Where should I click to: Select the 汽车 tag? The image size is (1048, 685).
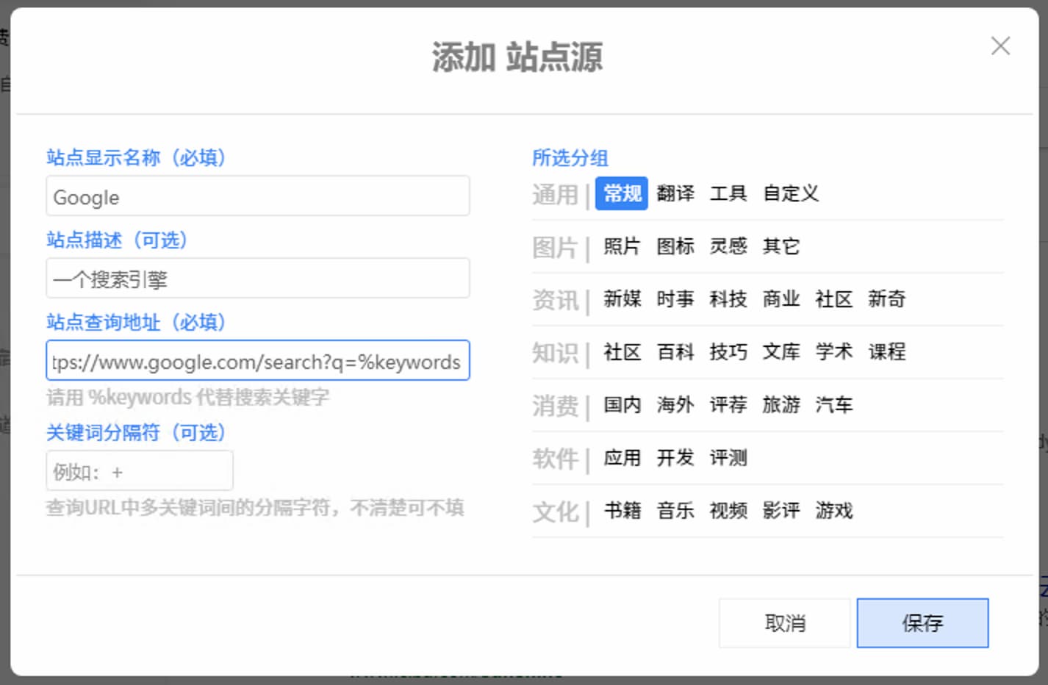(x=834, y=405)
